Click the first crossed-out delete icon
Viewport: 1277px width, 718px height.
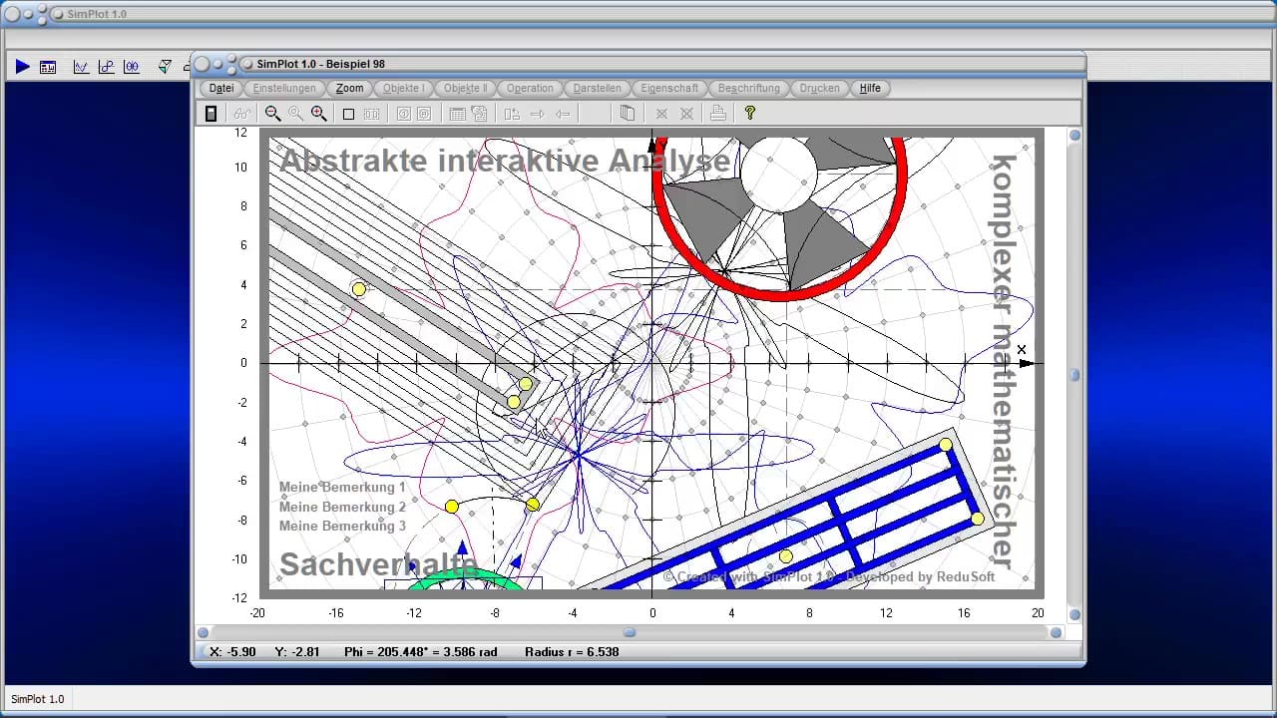661,115
